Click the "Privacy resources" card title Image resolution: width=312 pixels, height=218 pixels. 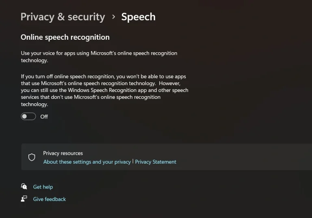63,153
